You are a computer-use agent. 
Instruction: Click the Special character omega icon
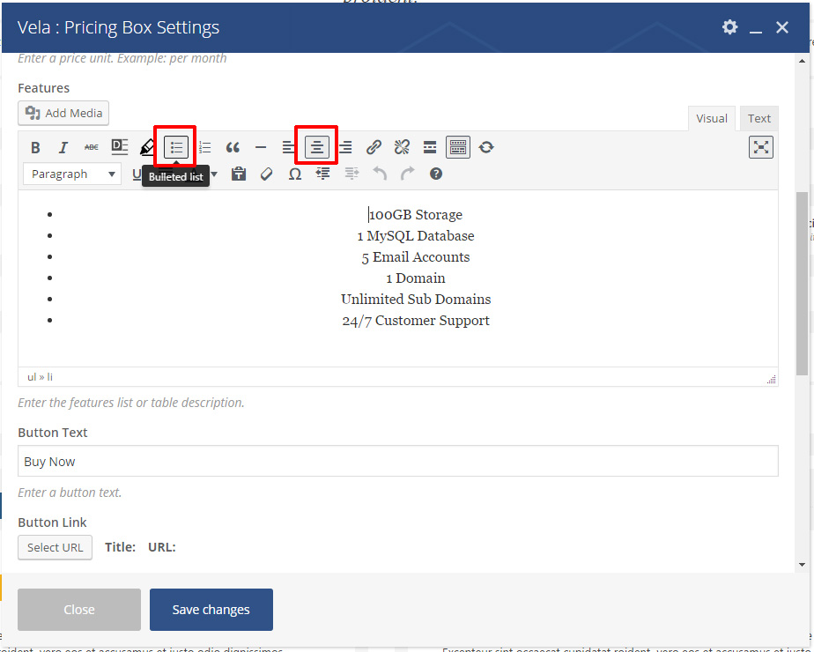click(295, 174)
